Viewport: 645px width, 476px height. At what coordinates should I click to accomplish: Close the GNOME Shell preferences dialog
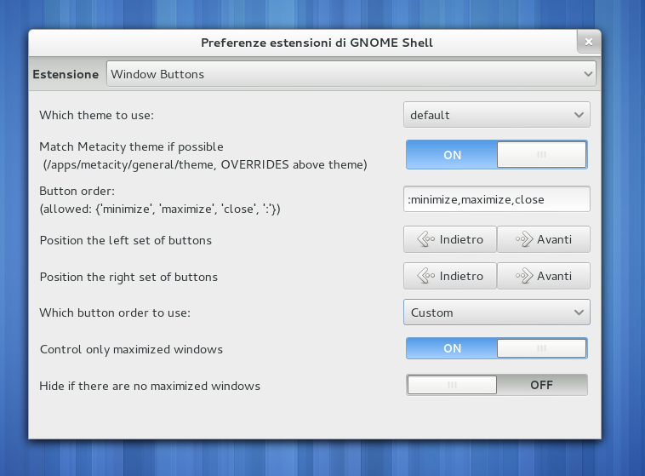589,42
